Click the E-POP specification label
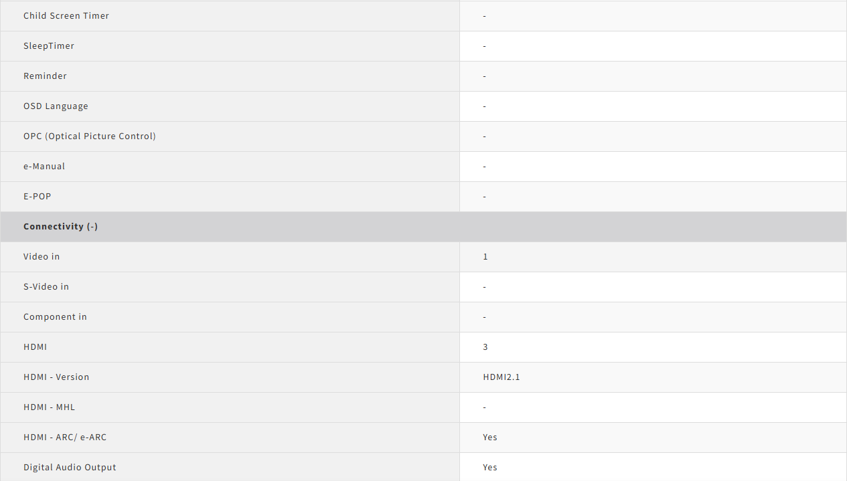 click(37, 197)
